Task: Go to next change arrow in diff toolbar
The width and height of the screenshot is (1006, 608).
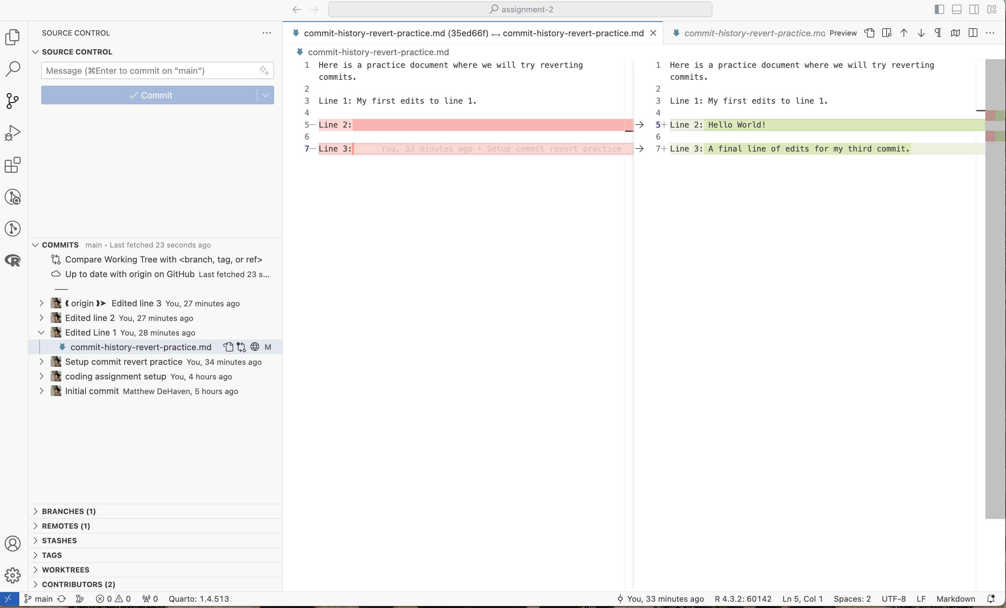Action: pos(921,33)
